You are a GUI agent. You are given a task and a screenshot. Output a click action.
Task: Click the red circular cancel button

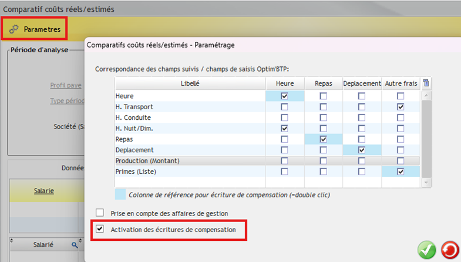click(450, 250)
